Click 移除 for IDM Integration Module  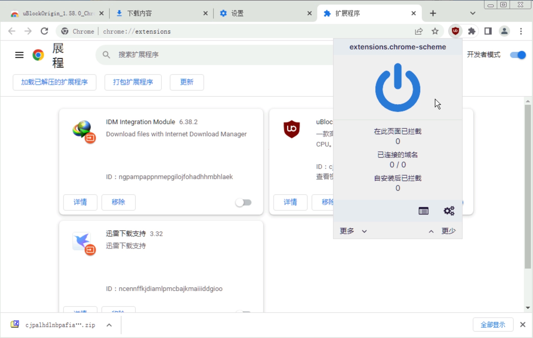tap(118, 202)
